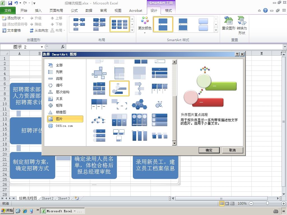This screenshot has width=287, height=215.
Task: Click 确定 (OK) button in dialog
Action: tap(209, 150)
